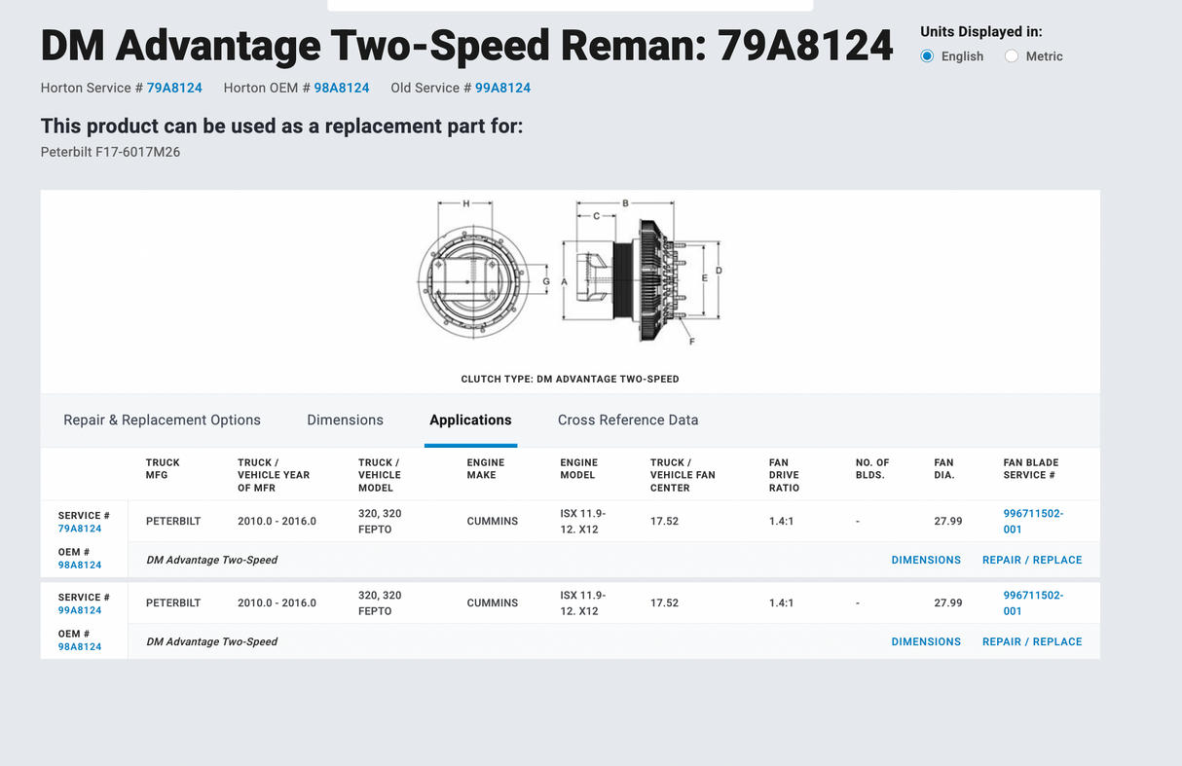Click the NO. OF BLDS. column header
This screenshot has height=766, width=1182.
(872, 469)
